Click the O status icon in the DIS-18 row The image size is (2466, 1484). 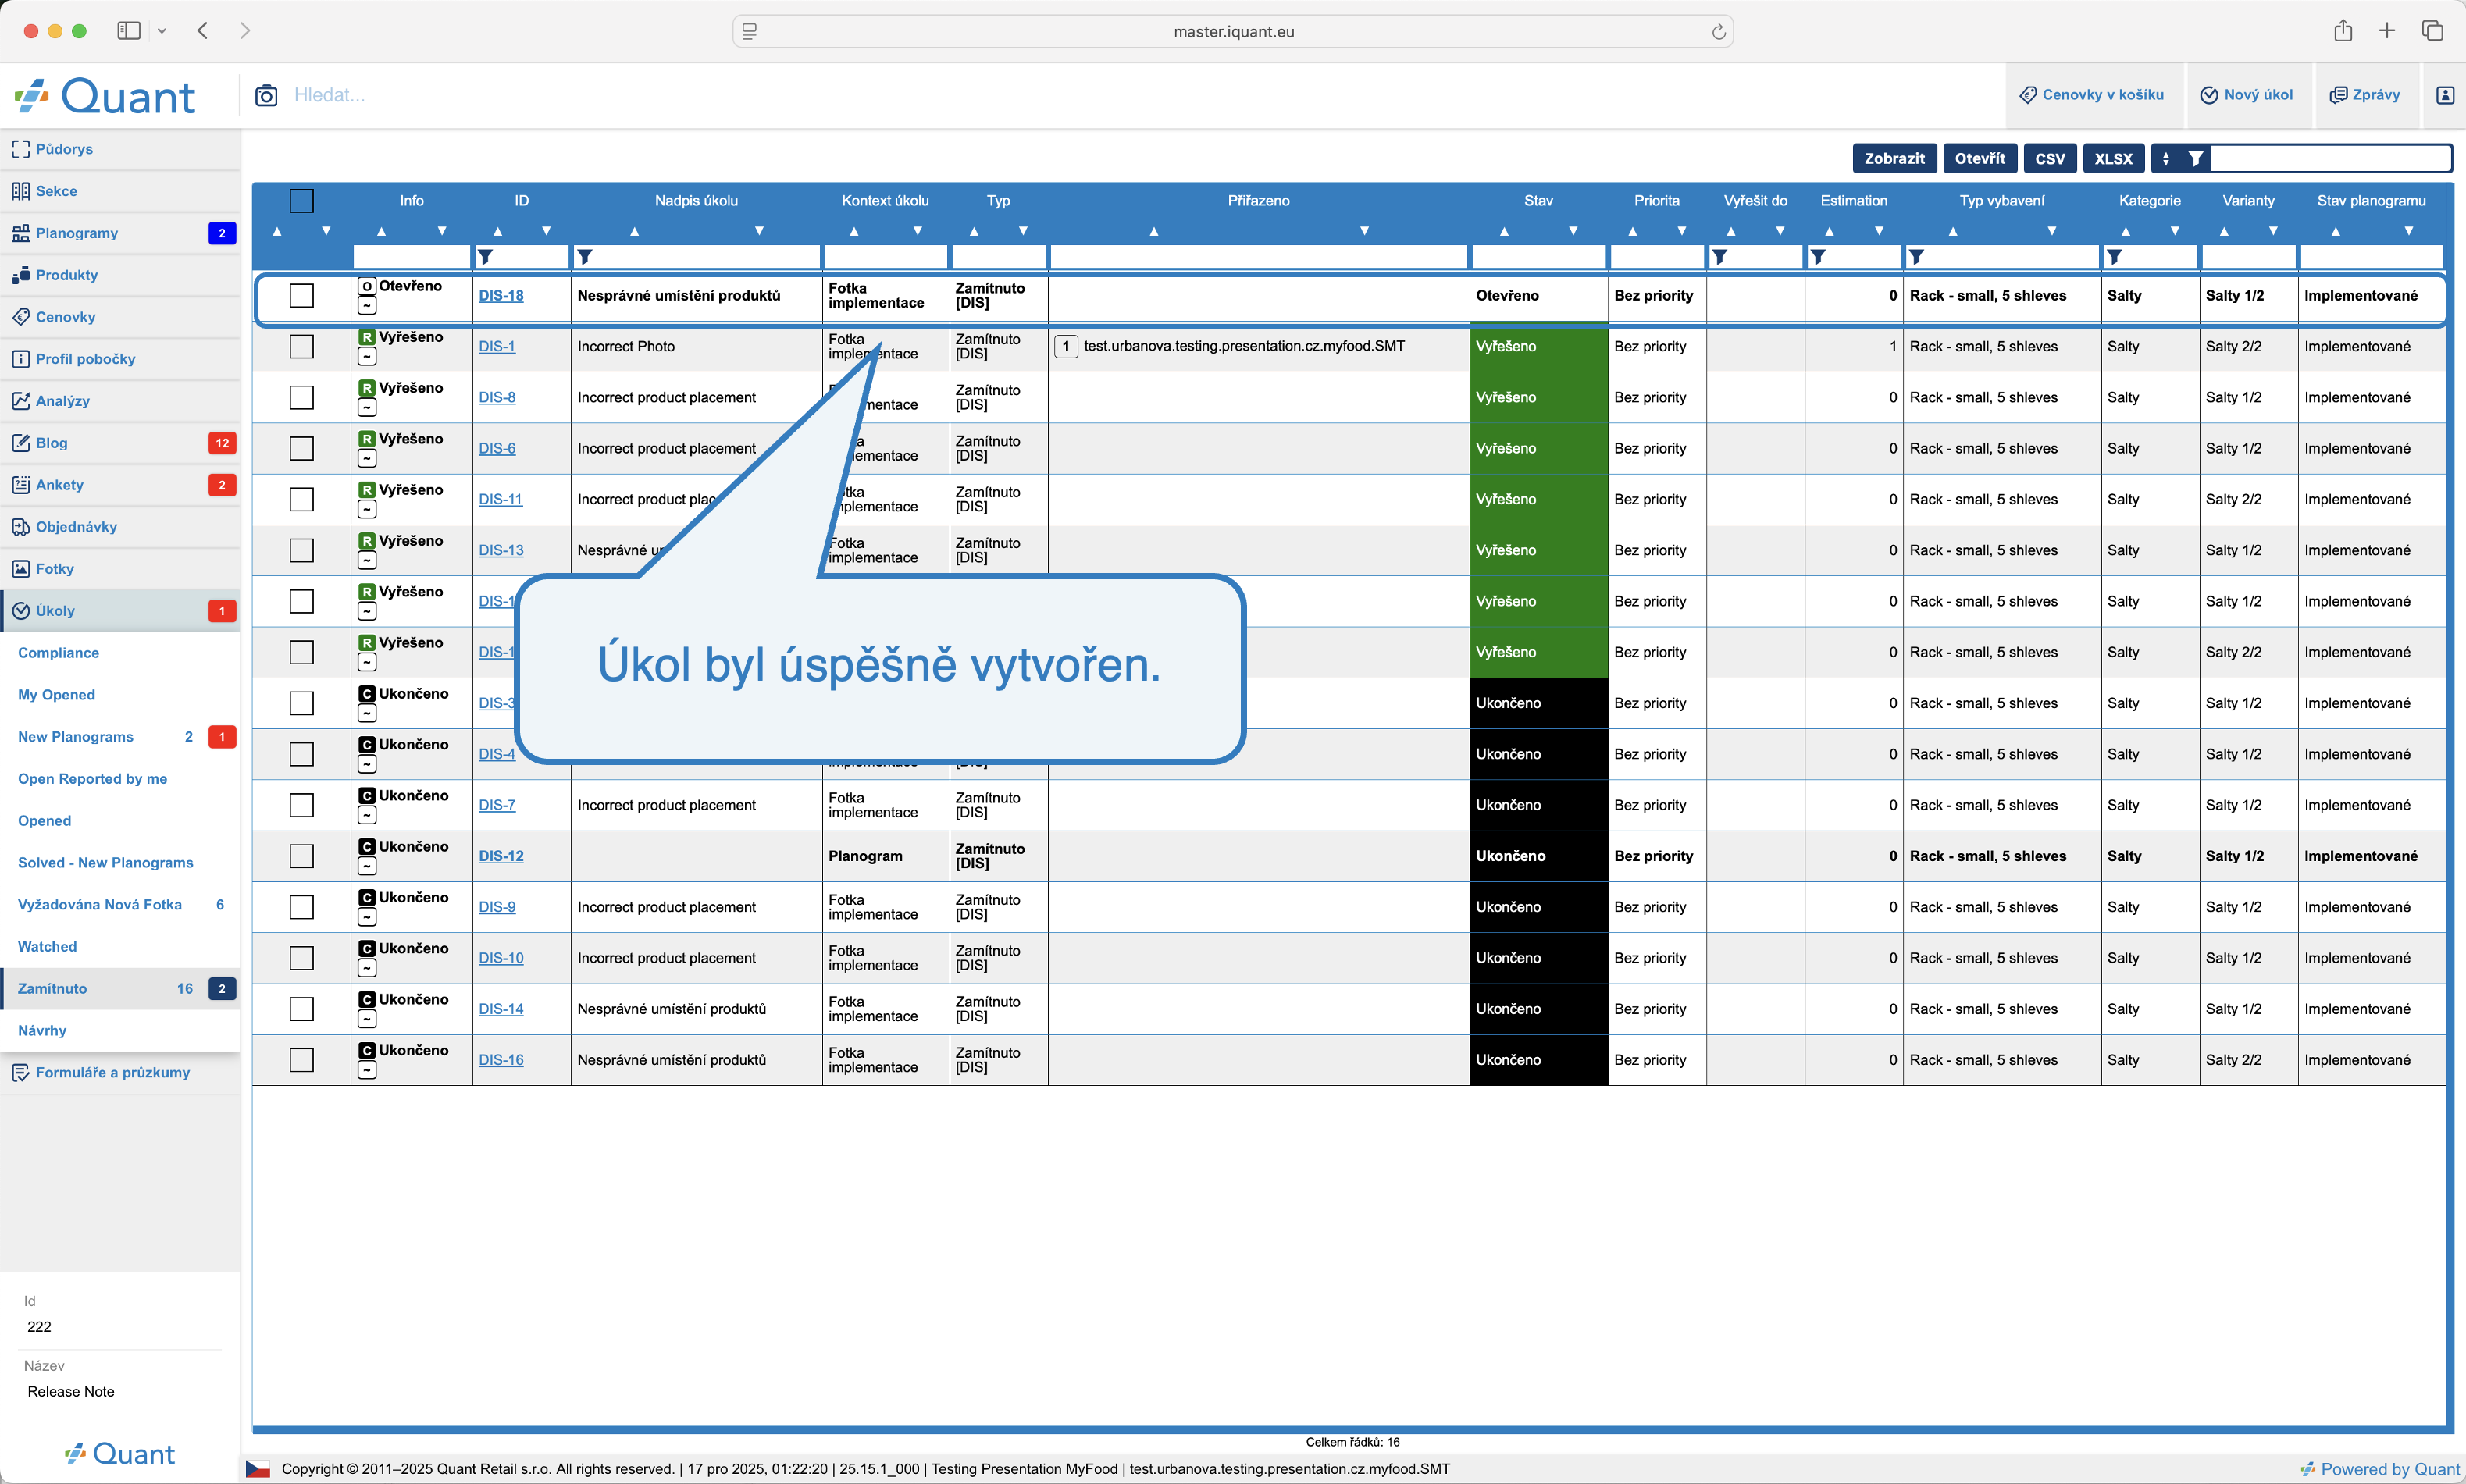pyautogui.click(x=367, y=286)
